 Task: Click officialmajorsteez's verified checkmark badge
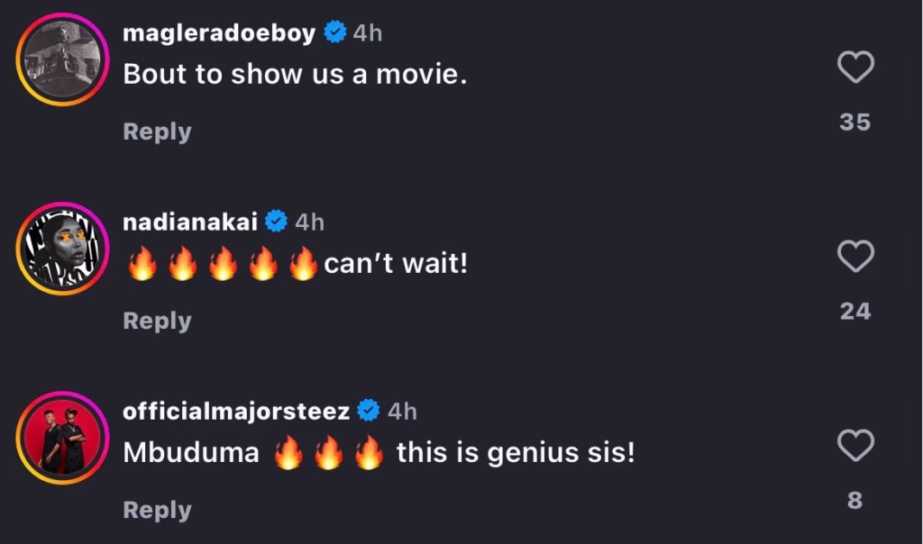coord(369,411)
